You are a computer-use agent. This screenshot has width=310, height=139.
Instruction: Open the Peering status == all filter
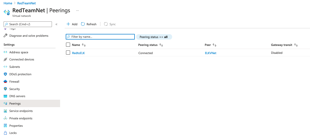click(154, 37)
